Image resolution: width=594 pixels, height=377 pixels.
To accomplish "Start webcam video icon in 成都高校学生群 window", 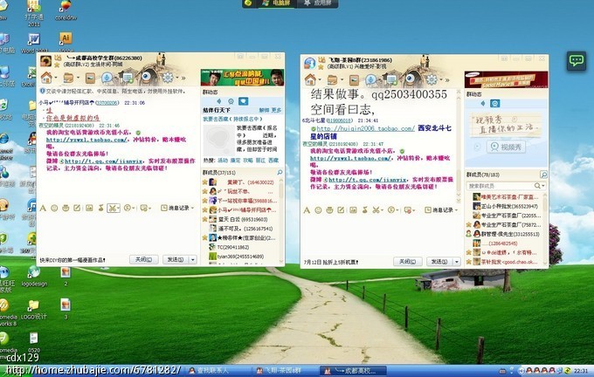I will [x=146, y=77].
